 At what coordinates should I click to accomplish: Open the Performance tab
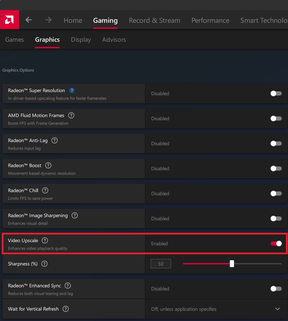pos(210,20)
